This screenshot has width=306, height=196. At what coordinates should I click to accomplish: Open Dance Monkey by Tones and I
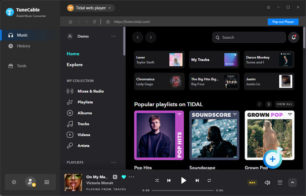[x=269, y=60]
